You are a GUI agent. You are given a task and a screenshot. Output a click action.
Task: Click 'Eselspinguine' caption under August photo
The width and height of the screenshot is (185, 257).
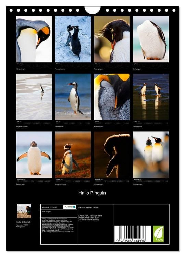pyautogui.click(x=137, y=126)
